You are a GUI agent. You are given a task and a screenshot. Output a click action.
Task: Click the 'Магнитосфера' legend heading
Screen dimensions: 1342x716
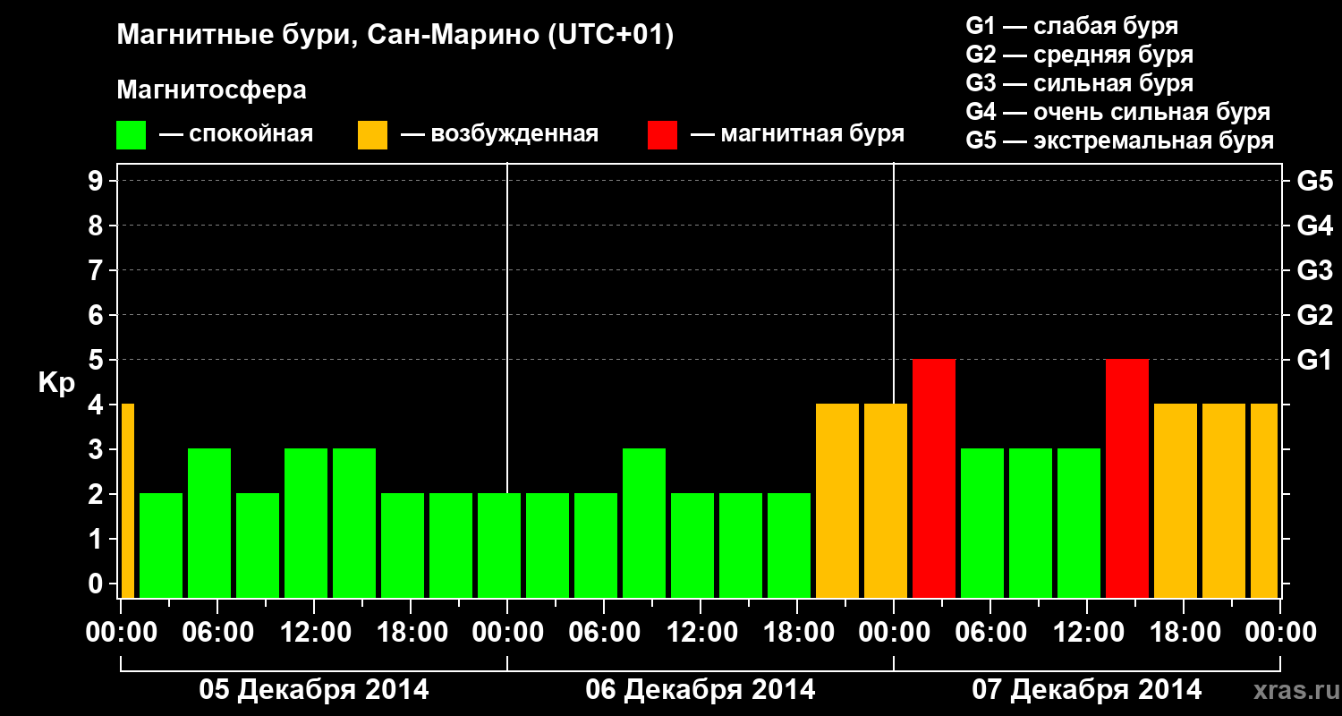212,90
